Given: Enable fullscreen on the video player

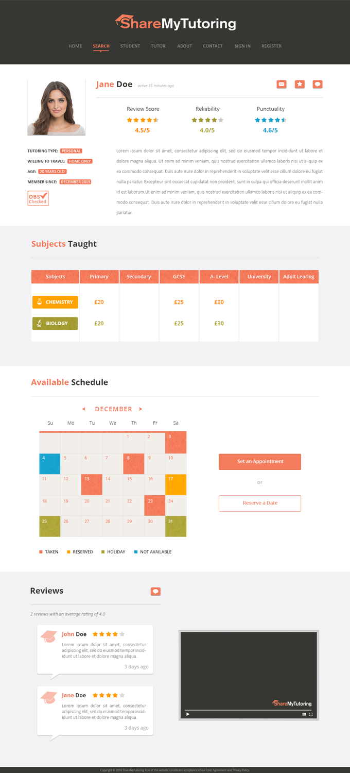Looking at the screenshot, I should (x=311, y=714).
